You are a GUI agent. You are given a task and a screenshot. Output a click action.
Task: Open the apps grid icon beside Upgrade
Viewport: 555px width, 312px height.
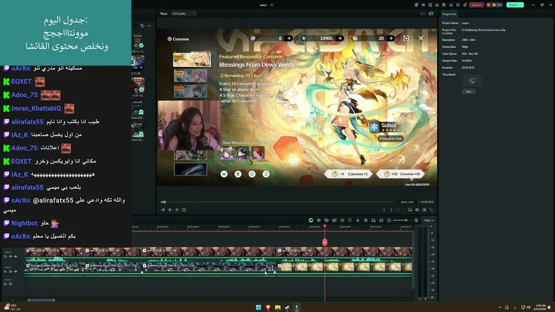(x=465, y=5)
